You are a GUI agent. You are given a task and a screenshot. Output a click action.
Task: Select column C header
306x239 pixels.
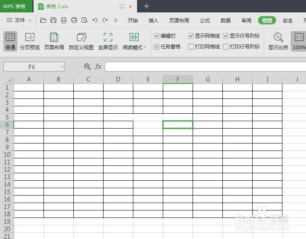point(88,79)
